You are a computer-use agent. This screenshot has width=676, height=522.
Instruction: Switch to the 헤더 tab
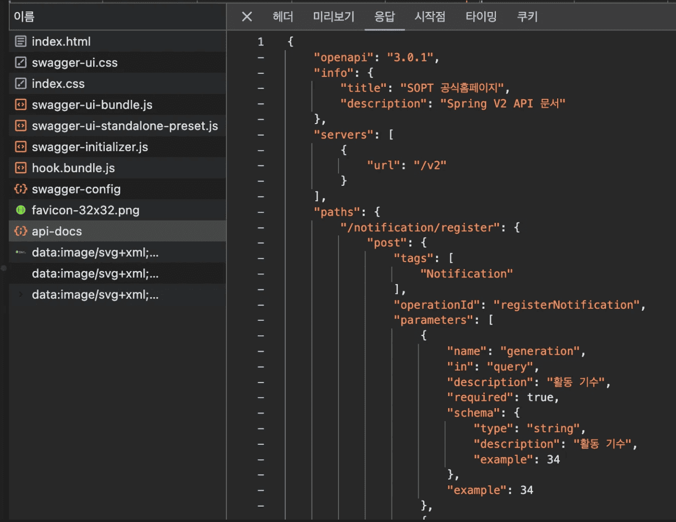(283, 17)
